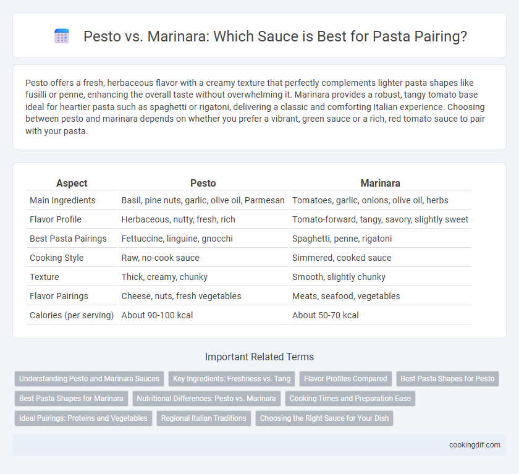519x474 pixels.
Task: Open the 'Regional Italian Traditions' tag
Action: [203, 418]
